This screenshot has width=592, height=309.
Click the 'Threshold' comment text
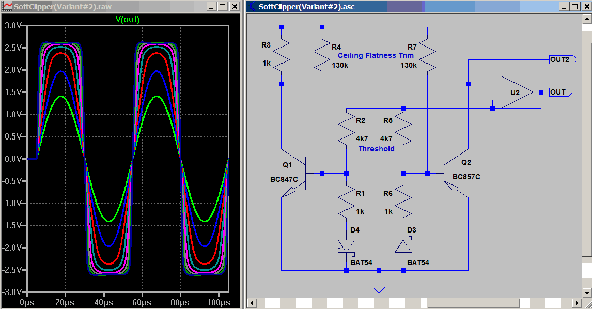[377, 149]
